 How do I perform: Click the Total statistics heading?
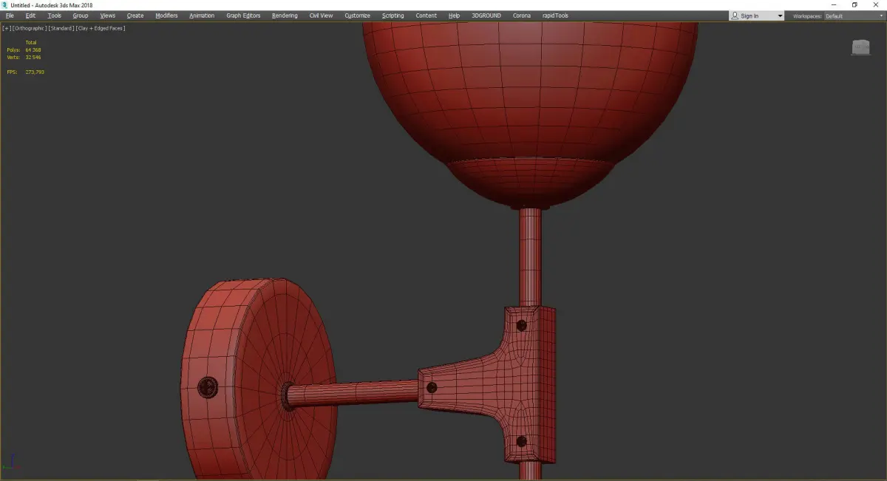tap(31, 43)
